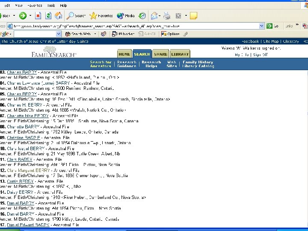This screenshot has width=308, height=231.
Task: Open Research Guidance link
Action: 127,64
